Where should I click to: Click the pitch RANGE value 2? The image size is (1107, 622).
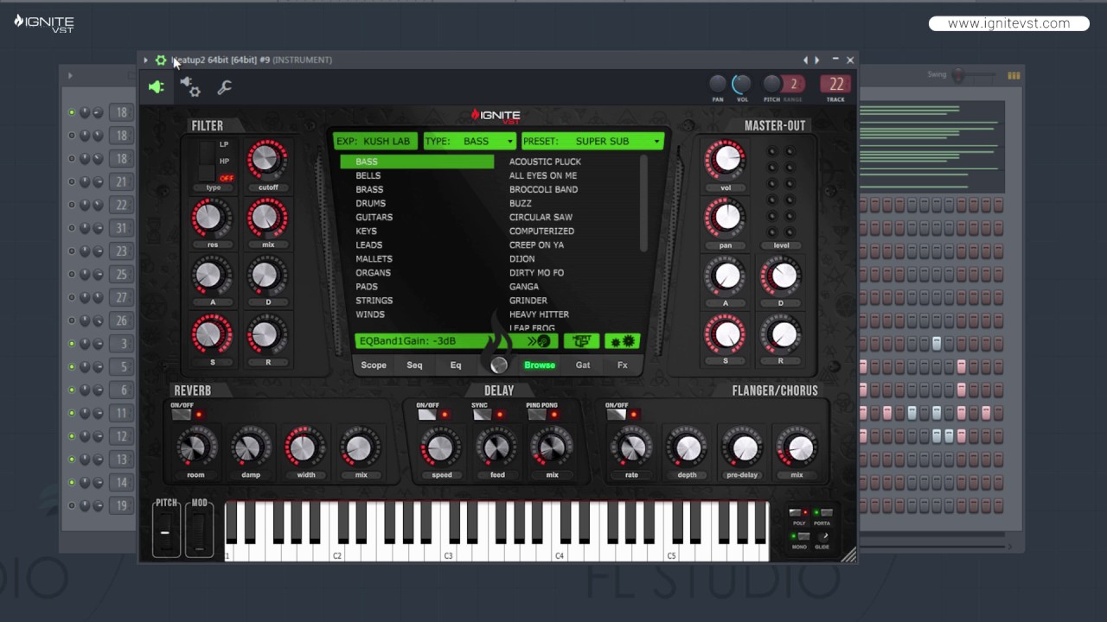point(793,84)
